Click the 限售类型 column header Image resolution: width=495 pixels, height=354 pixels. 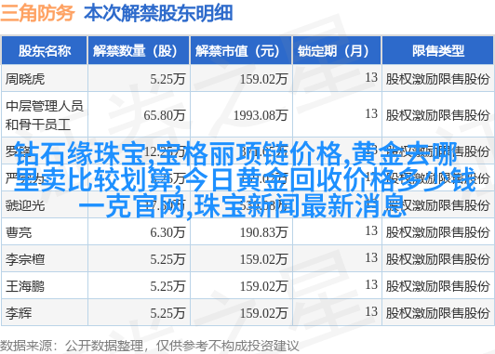(437, 50)
